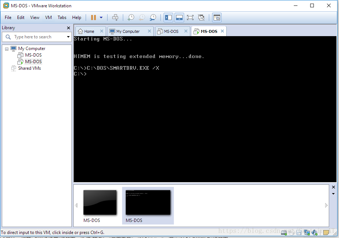The height and width of the screenshot is (238, 339).
Task: Select Shared VMs in the library
Action: [30, 68]
